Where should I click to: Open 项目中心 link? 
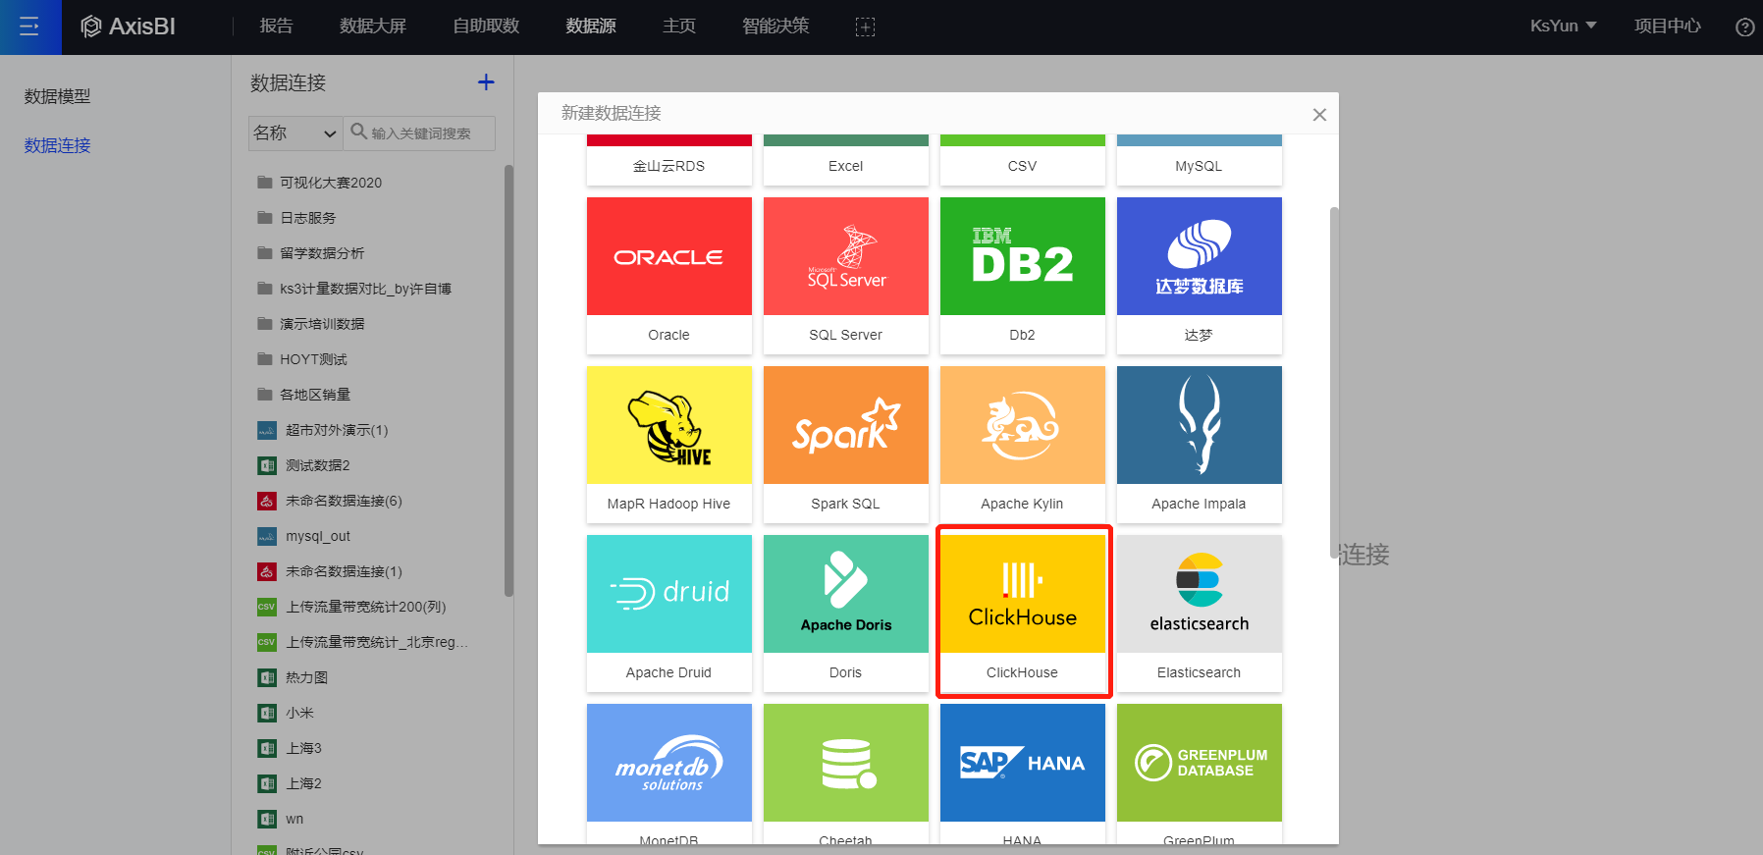coord(1668,27)
